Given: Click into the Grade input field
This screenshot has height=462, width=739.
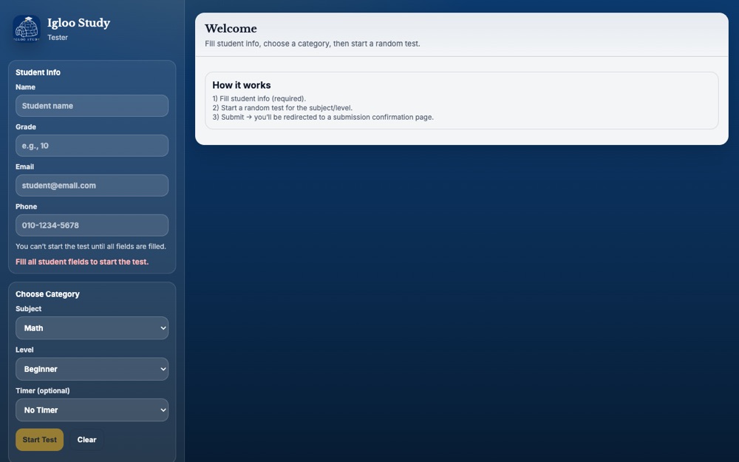Looking at the screenshot, I should [92, 146].
